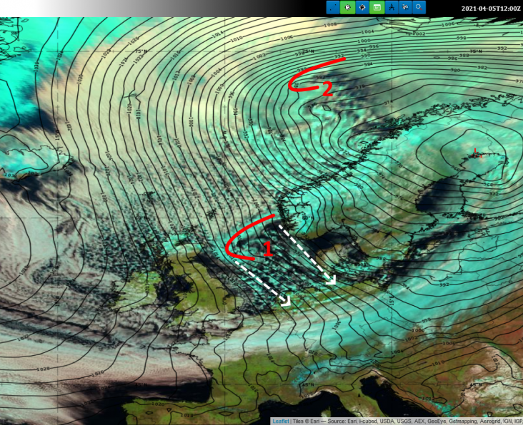Toggle the green image panel button
Image resolution: width=523 pixels, height=425 pixels.
click(x=376, y=7)
